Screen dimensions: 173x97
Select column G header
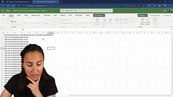click(51, 33)
